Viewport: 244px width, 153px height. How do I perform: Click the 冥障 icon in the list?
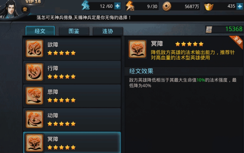click(34, 143)
